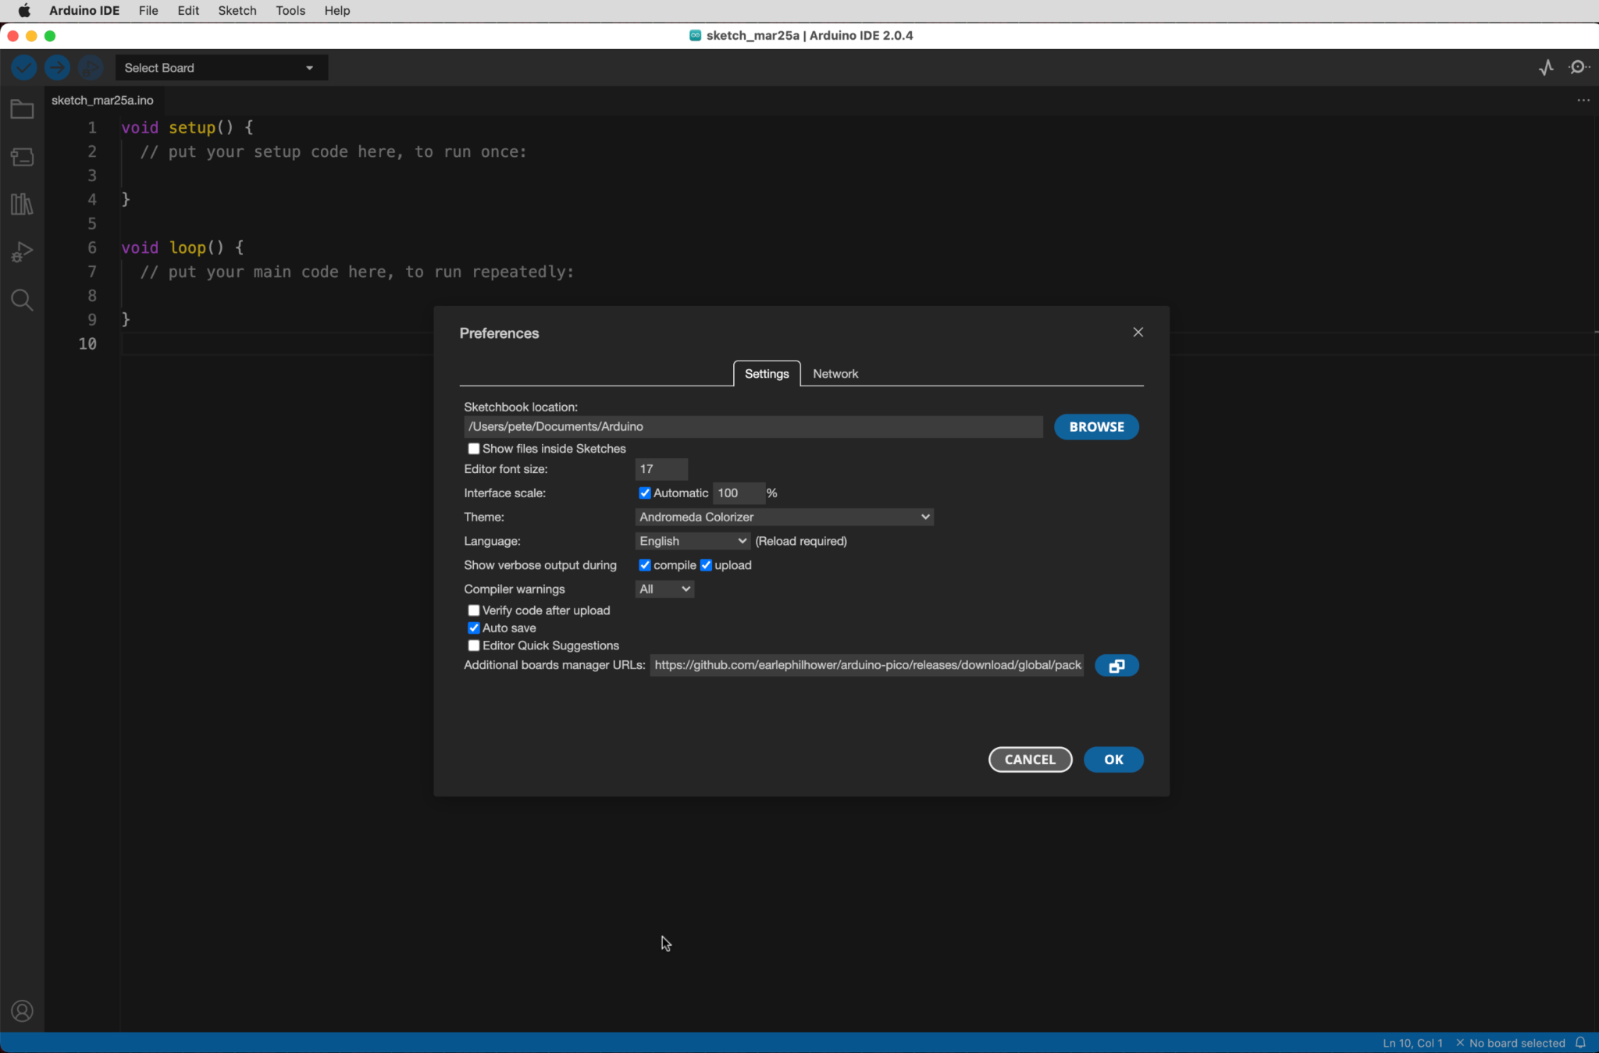Open the Serial Plotter icon
1599x1053 pixels.
(1545, 67)
